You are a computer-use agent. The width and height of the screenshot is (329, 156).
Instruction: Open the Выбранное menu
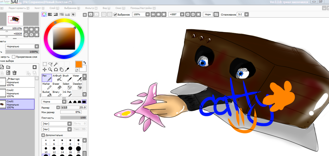pyautogui.click(x=72, y=8)
